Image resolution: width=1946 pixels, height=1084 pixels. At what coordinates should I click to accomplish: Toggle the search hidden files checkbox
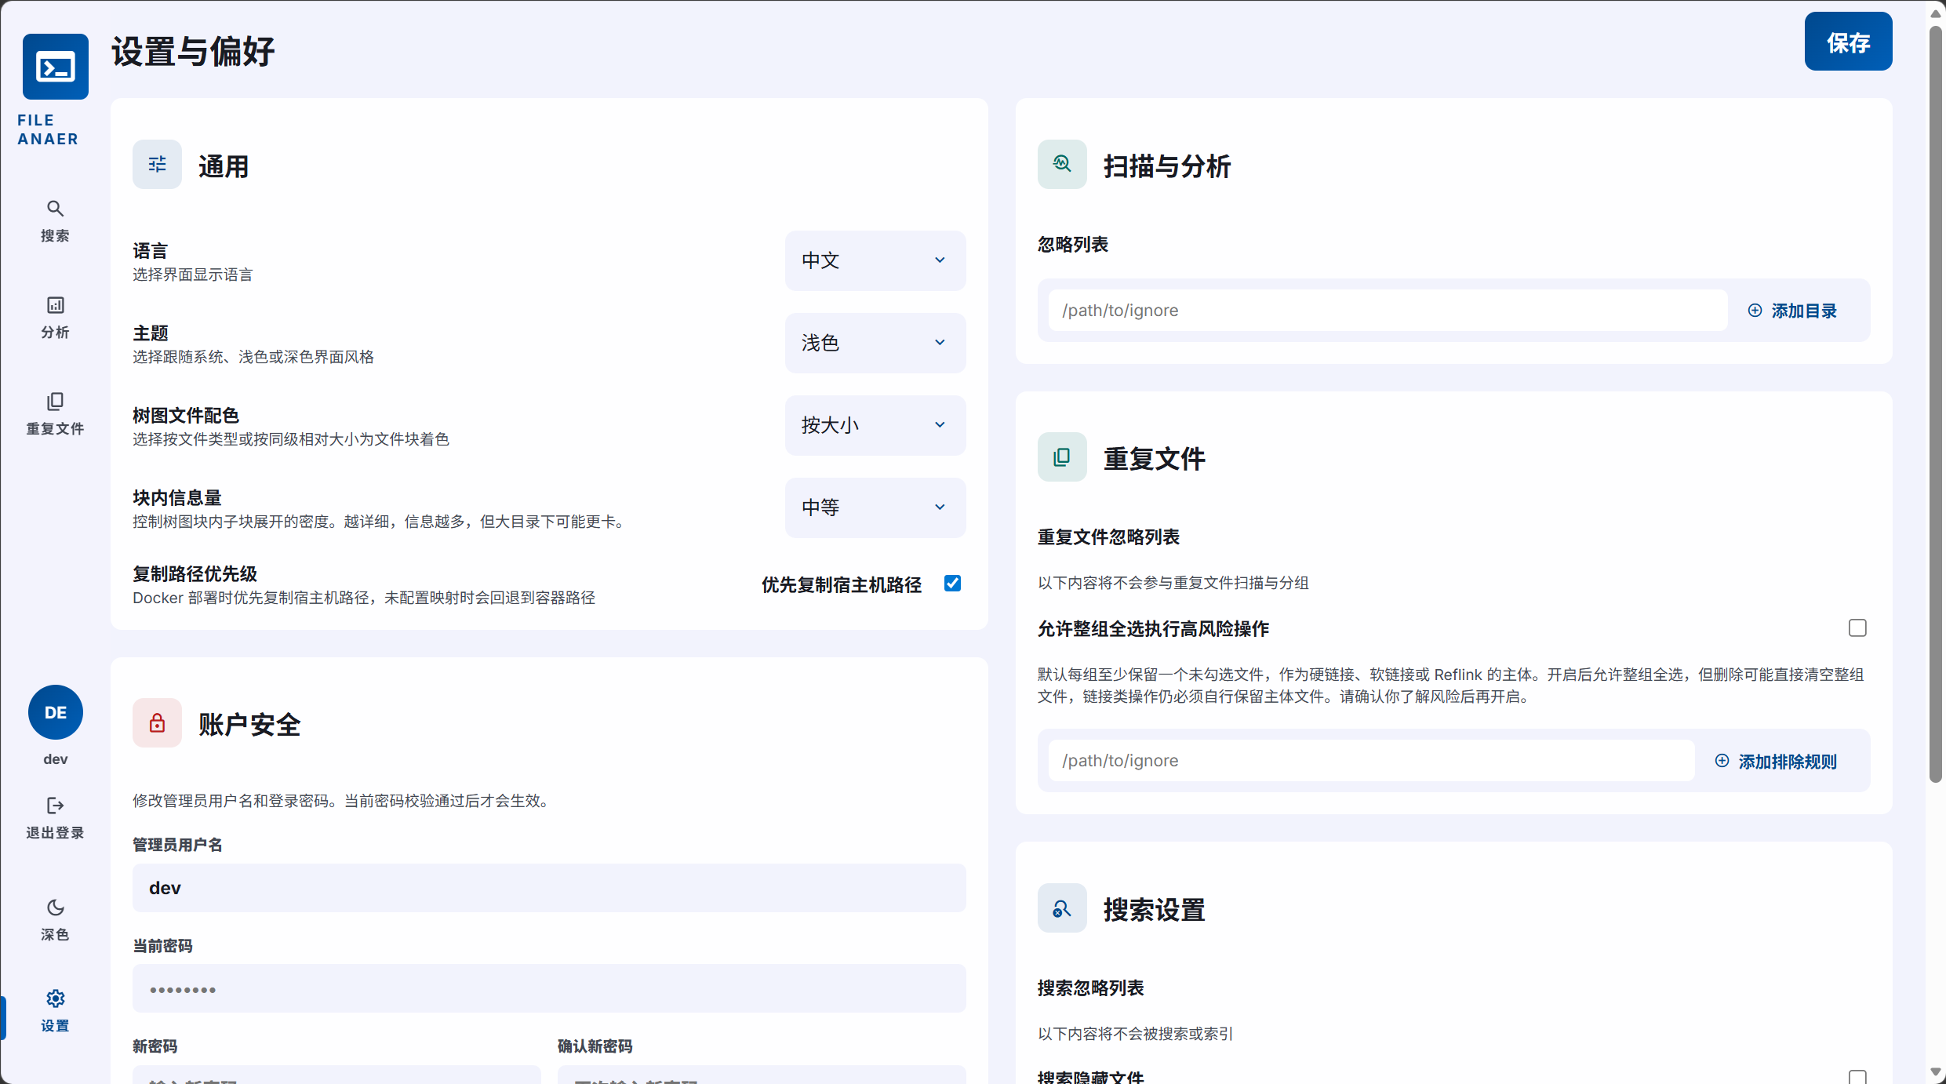point(1857,1077)
